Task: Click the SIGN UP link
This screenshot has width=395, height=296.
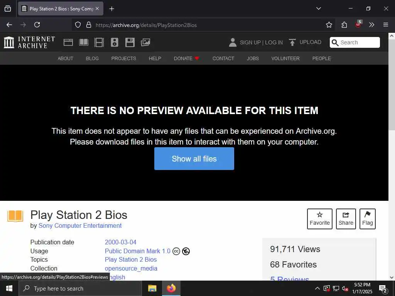Action: point(250,42)
